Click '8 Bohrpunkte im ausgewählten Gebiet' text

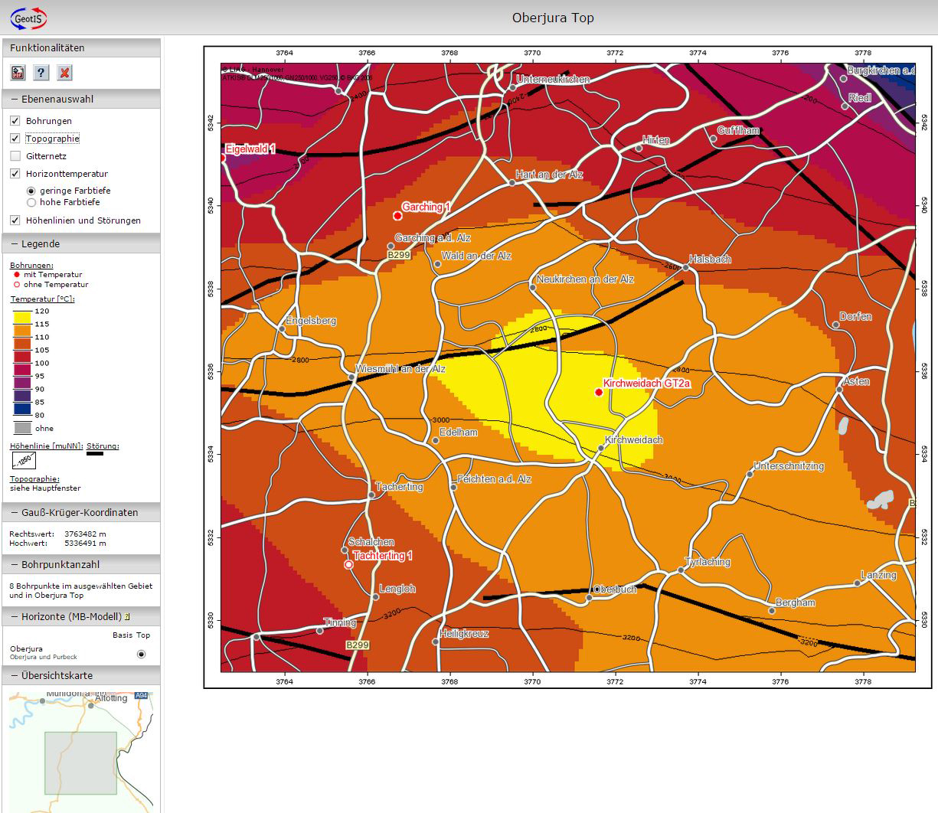[x=80, y=586]
